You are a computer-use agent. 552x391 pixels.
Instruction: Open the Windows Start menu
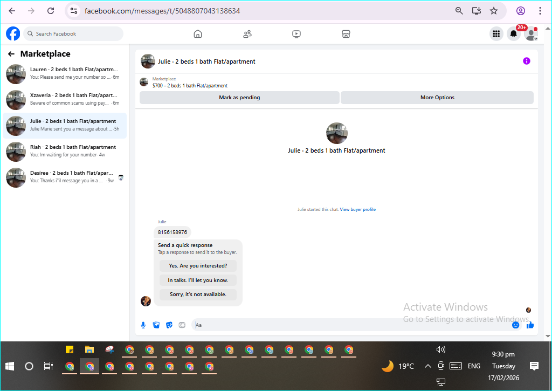pyautogui.click(x=10, y=366)
